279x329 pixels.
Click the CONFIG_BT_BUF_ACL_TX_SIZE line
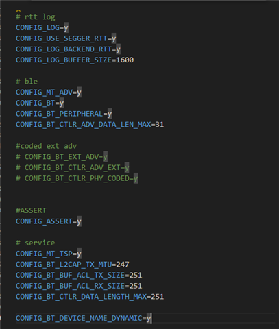79,275
